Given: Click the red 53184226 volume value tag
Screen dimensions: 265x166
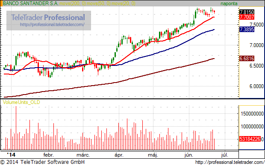Looking at the screenshot, I should 250,139.
